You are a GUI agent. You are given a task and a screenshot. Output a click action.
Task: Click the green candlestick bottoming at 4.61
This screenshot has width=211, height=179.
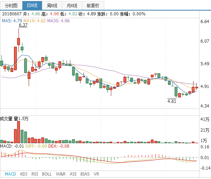click(x=176, y=92)
